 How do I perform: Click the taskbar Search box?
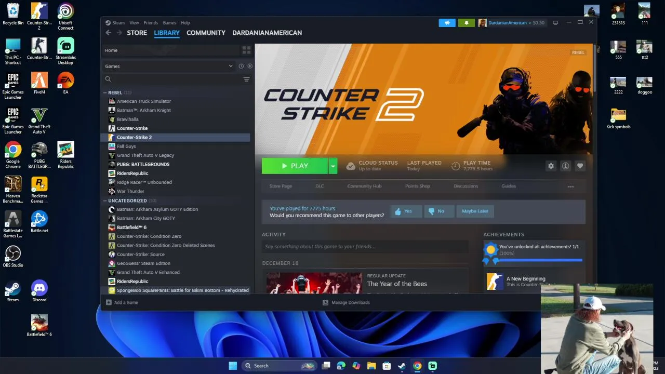click(280, 366)
